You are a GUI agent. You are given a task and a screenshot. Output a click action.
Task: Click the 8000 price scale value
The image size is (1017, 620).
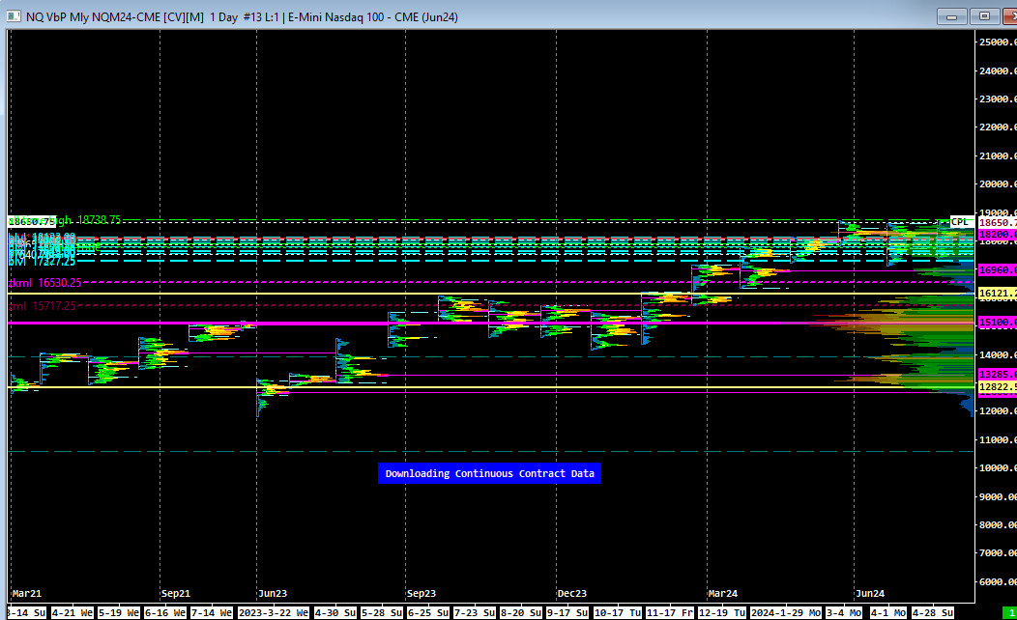(998, 524)
